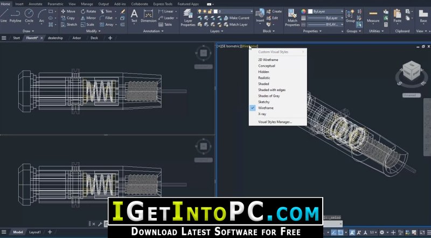The height and width of the screenshot is (238, 431).
Task: Add a new layout tab
Action: click(50, 232)
